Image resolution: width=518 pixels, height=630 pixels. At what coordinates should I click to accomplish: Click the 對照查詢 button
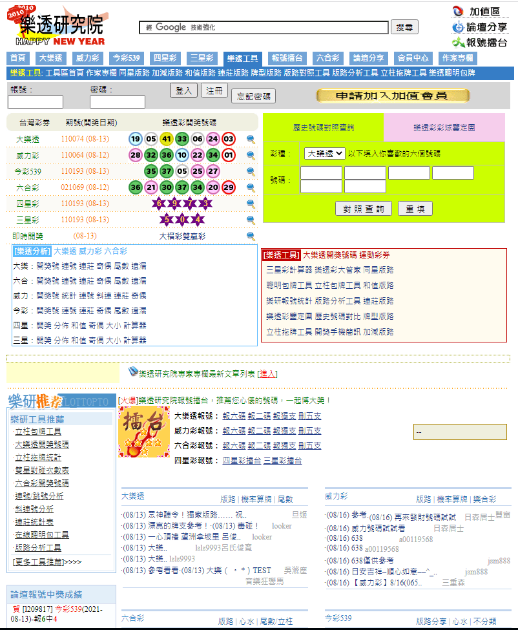click(x=364, y=209)
